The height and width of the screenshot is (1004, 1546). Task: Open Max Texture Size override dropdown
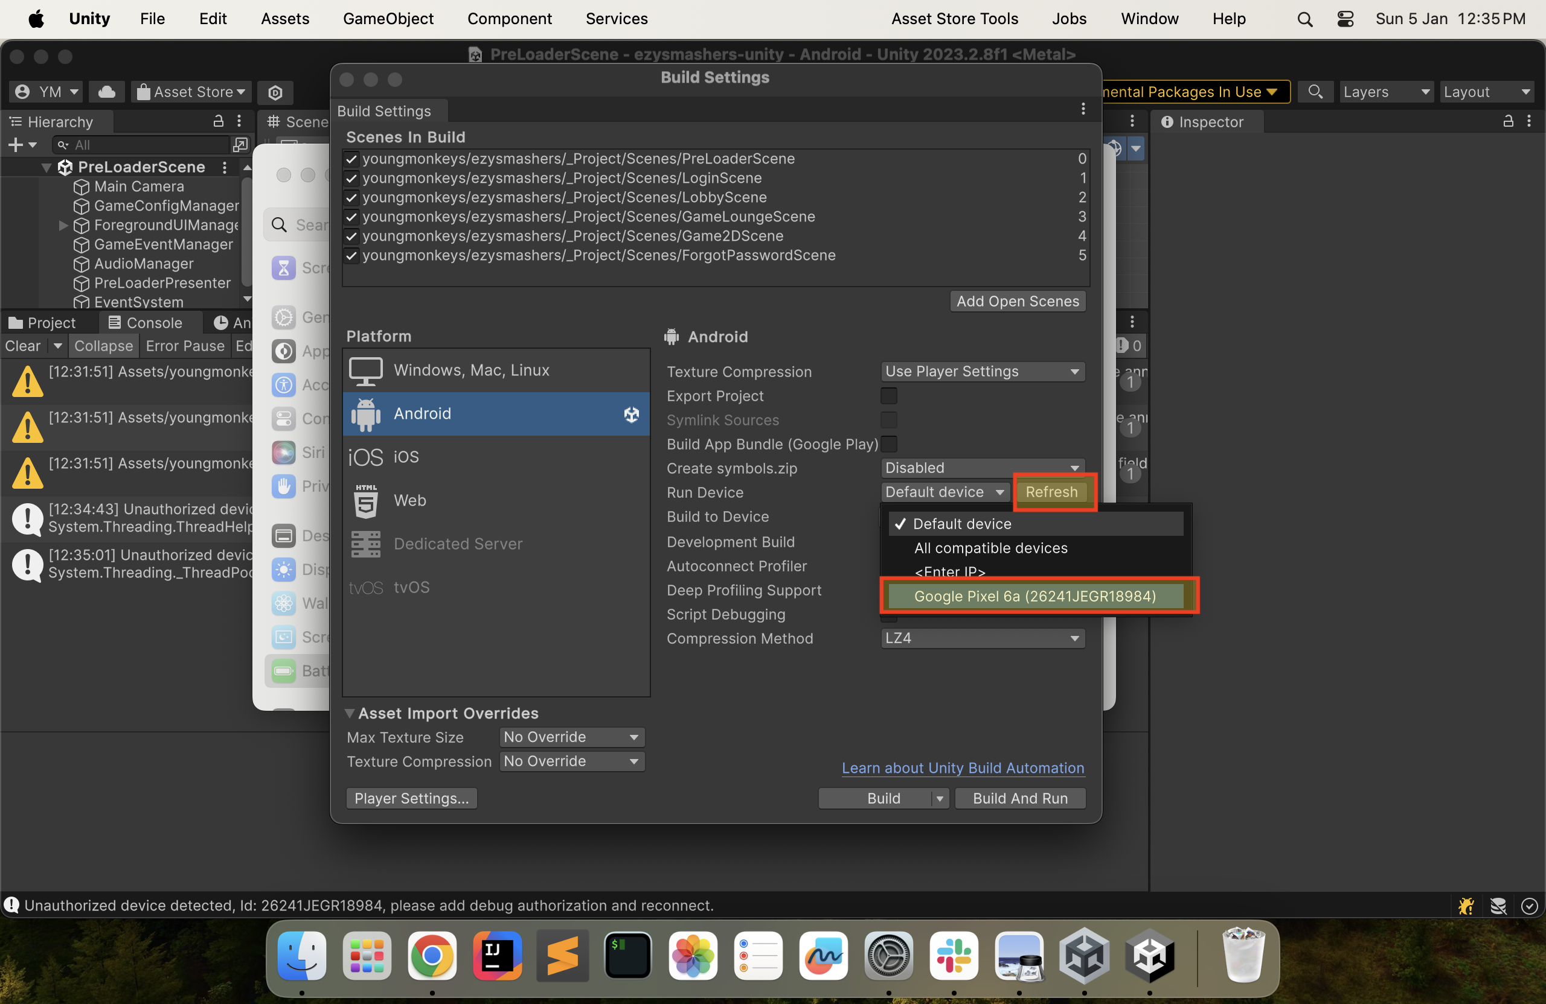click(572, 738)
